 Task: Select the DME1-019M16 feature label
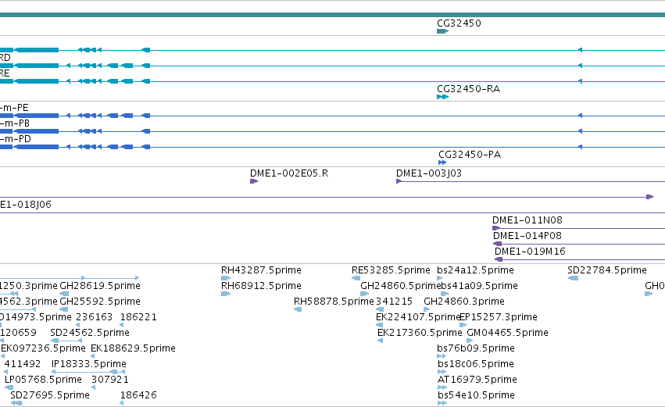530,252
